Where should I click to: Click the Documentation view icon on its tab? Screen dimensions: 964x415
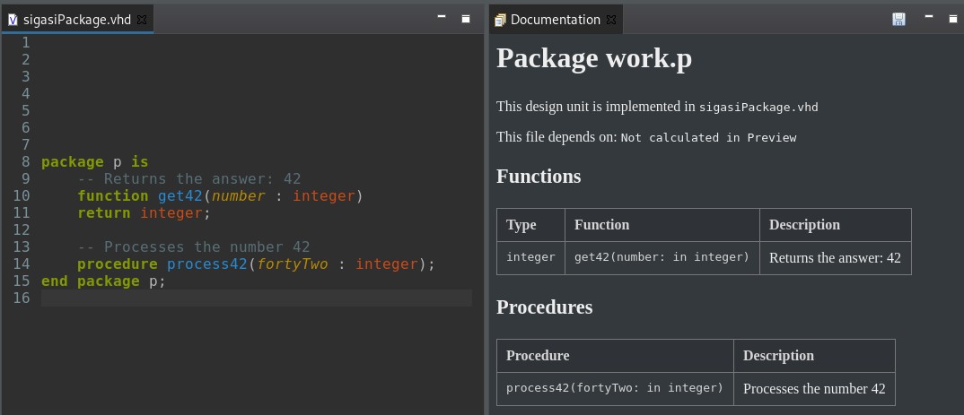501,20
